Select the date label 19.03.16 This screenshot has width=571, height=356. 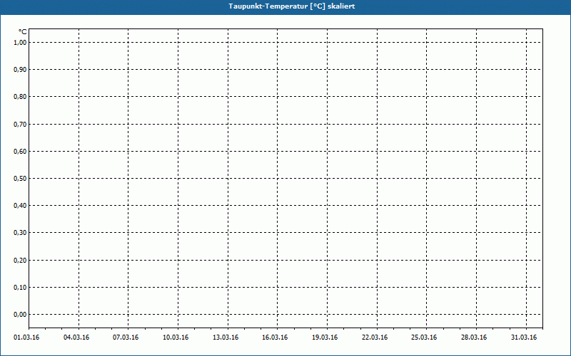point(325,337)
